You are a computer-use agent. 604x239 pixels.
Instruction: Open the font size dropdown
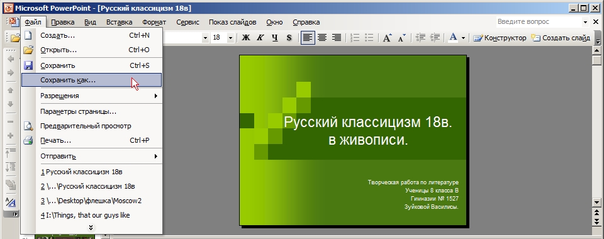tap(230, 38)
